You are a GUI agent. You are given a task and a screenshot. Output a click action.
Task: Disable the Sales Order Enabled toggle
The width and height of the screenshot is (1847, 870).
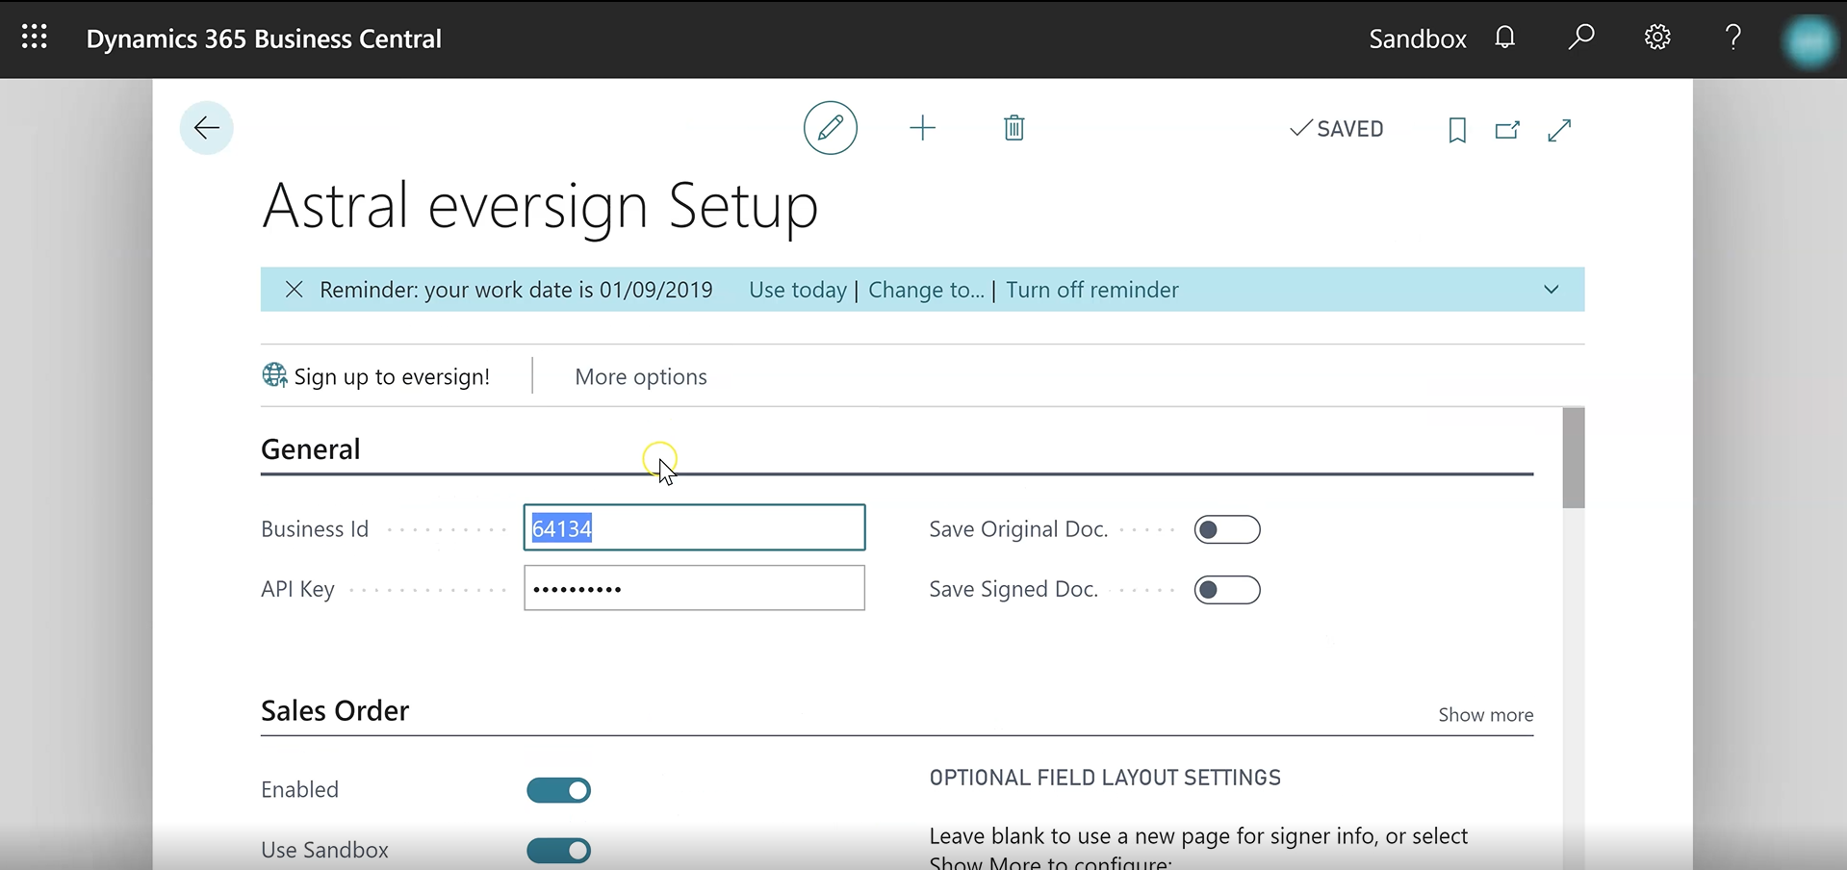558,790
